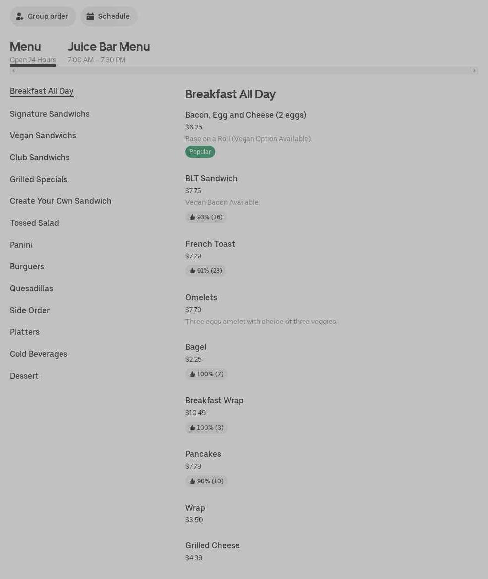Open the Cold Beverages section
This screenshot has height=579, width=488.
[x=39, y=354]
